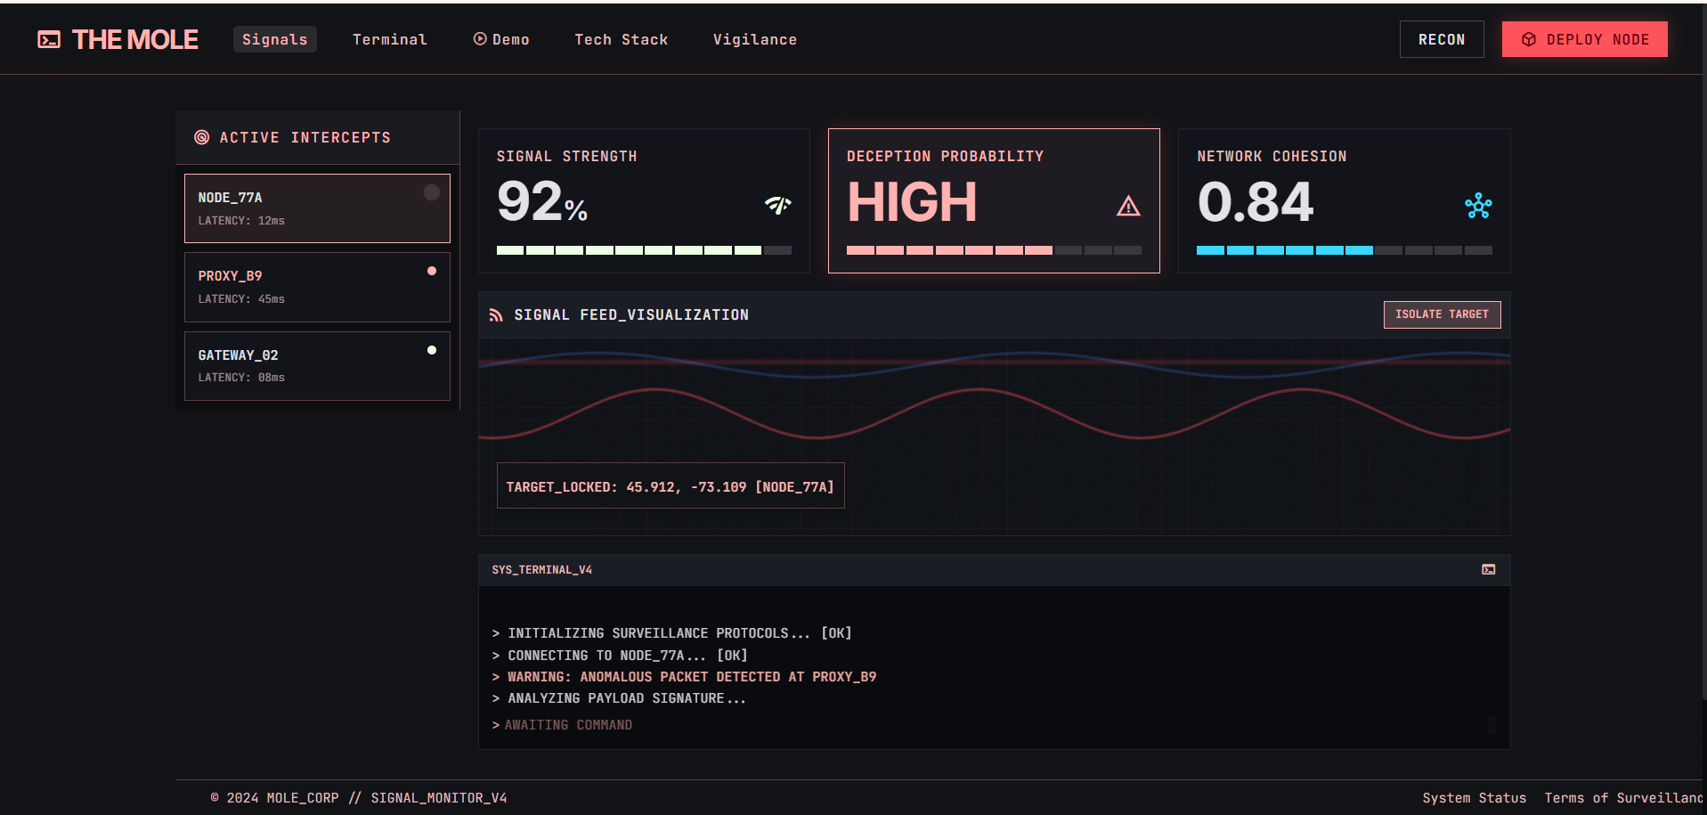
Task: Open the Demo nav item
Action: pyautogui.click(x=501, y=39)
